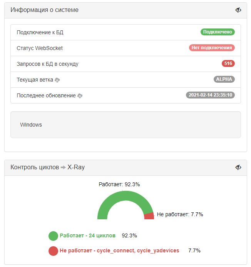Click the Windows system info box

click(x=125, y=125)
